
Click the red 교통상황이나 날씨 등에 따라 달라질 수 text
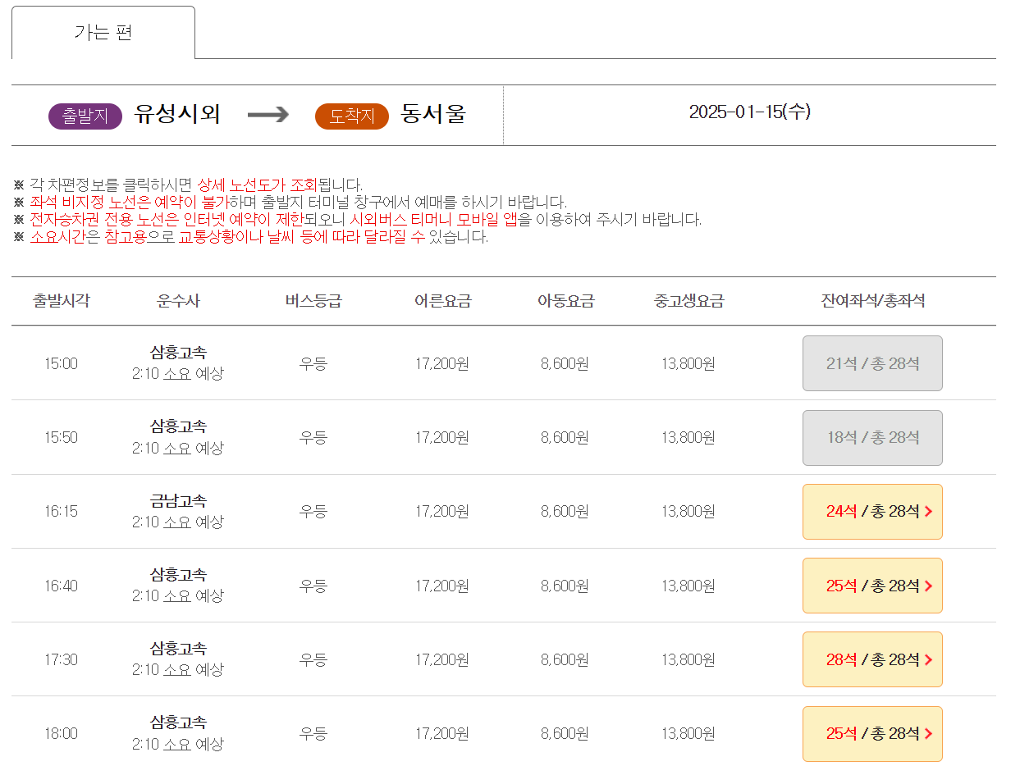(x=302, y=237)
